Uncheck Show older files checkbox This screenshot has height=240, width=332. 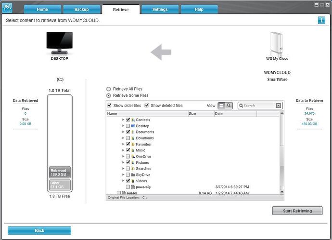coord(110,105)
